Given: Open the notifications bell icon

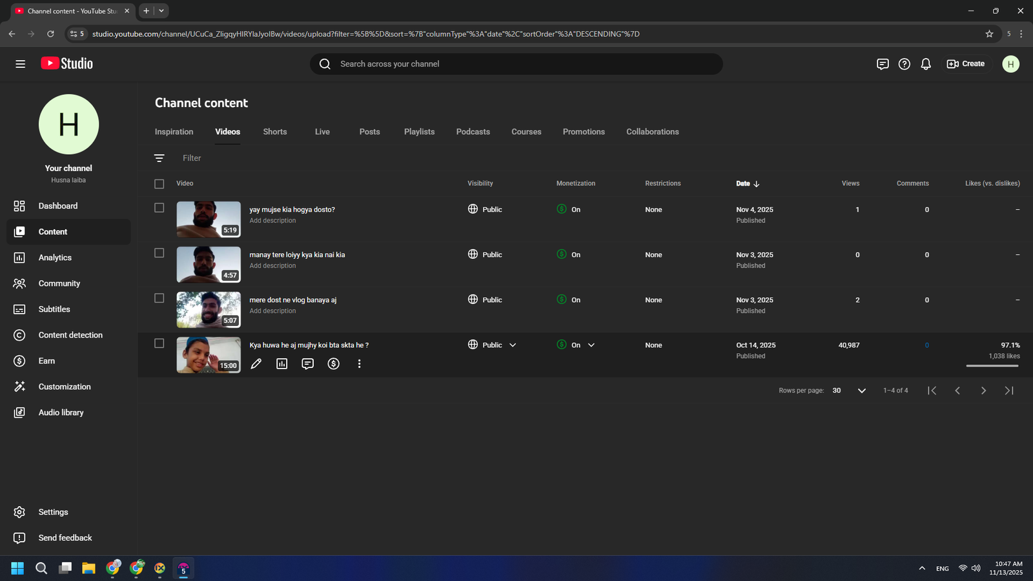Looking at the screenshot, I should [926, 64].
